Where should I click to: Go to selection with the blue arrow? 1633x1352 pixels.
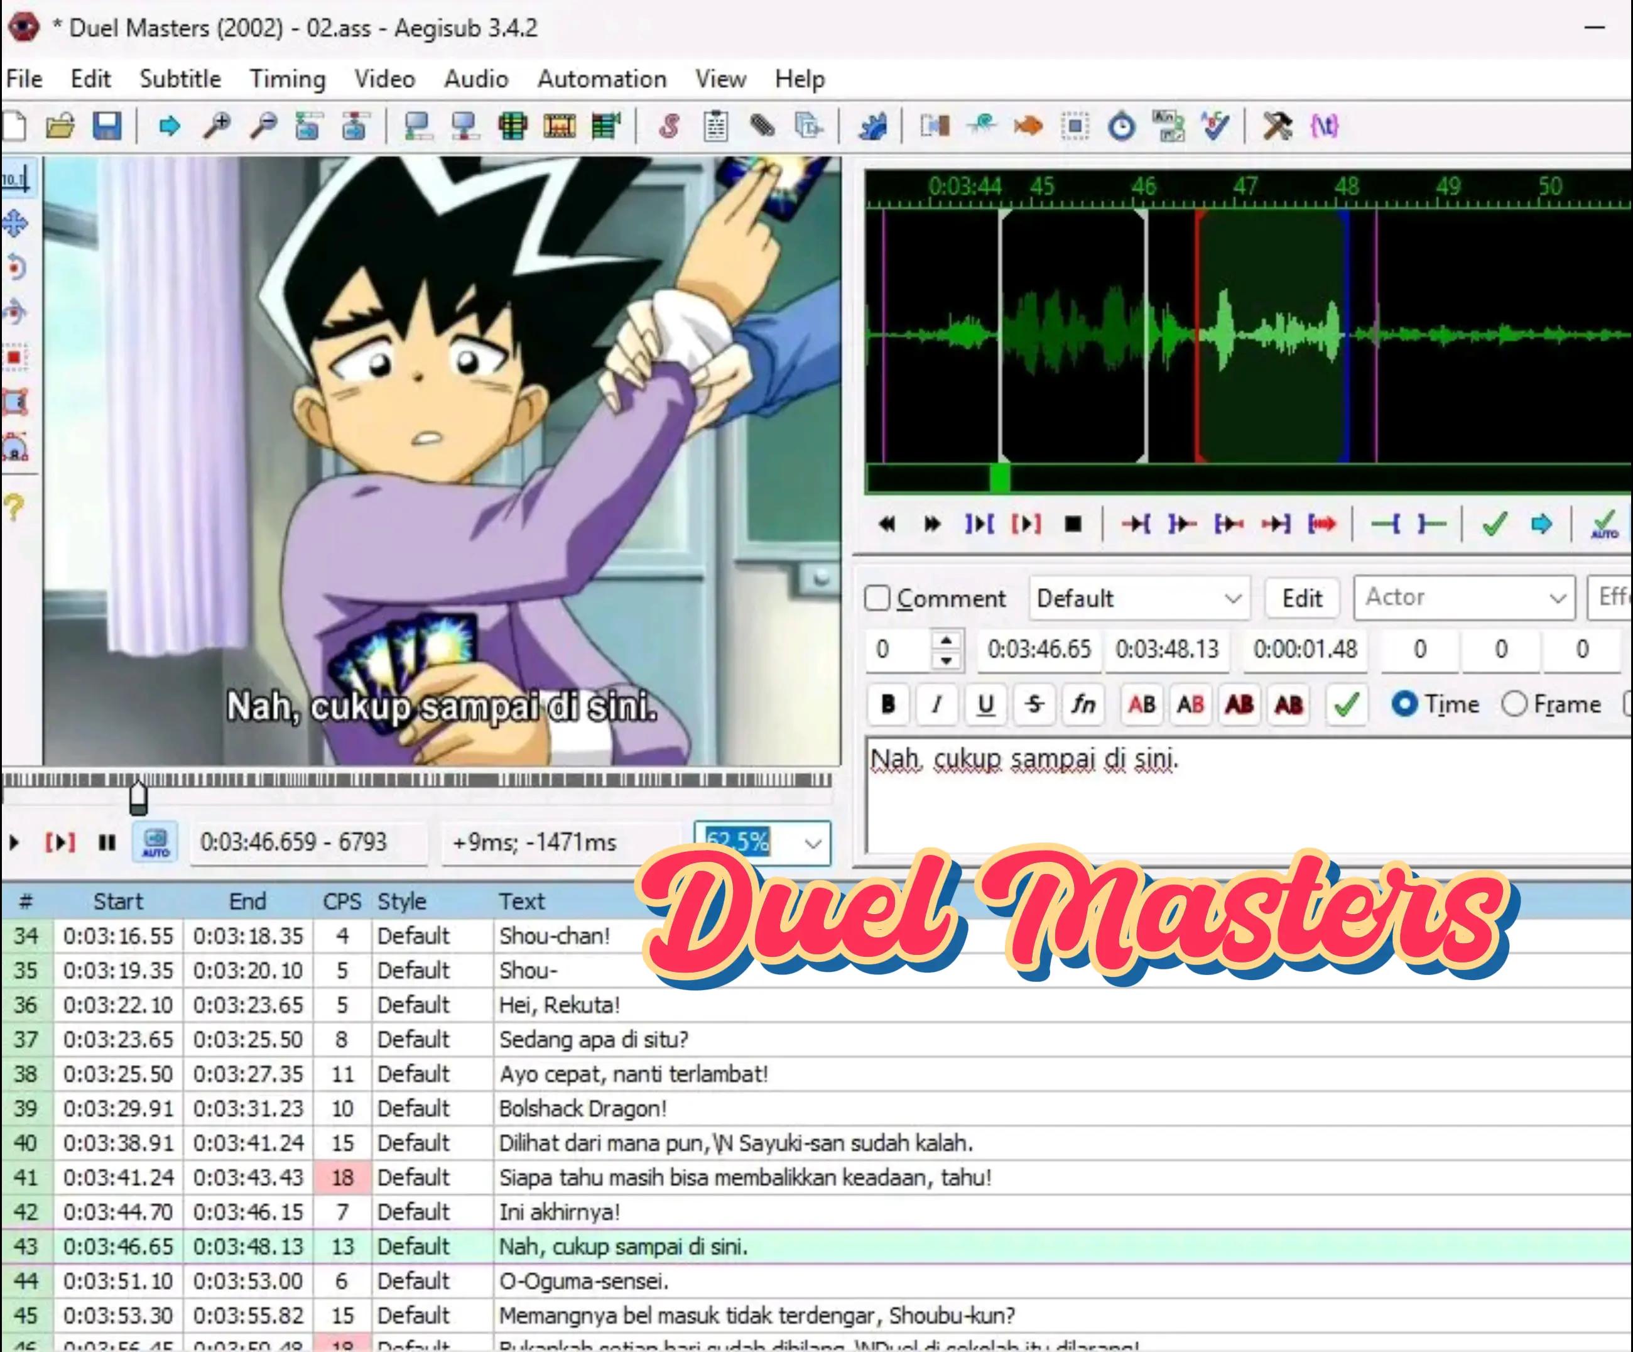(x=1541, y=525)
